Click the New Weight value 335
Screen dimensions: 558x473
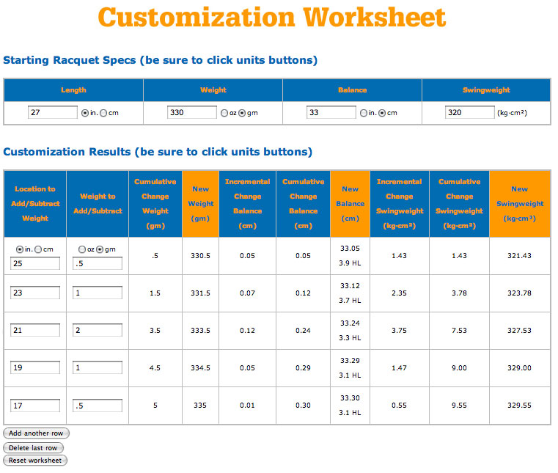(200, 405)
